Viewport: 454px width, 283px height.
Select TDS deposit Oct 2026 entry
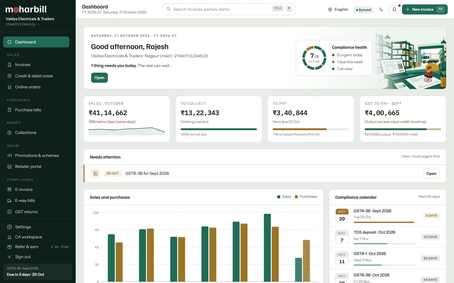coord(388,237)
